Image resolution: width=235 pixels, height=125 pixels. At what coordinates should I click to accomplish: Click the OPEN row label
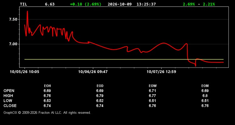click(x=9, y=91)
